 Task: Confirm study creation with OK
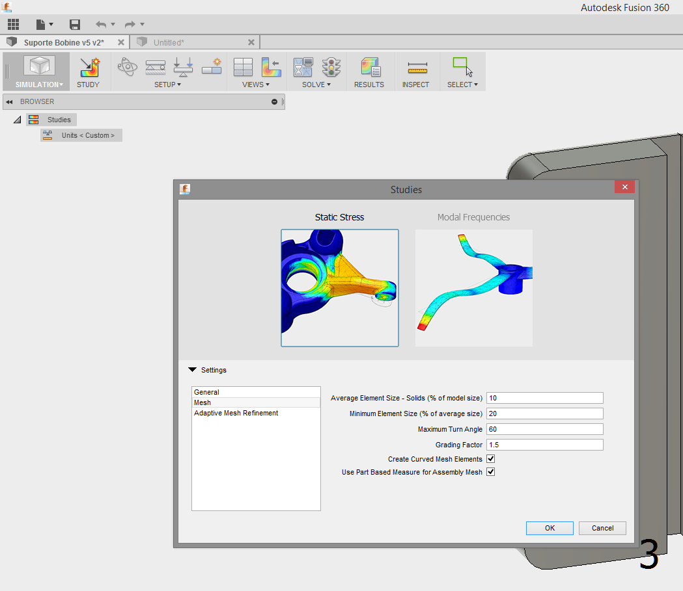click(549, 528)
